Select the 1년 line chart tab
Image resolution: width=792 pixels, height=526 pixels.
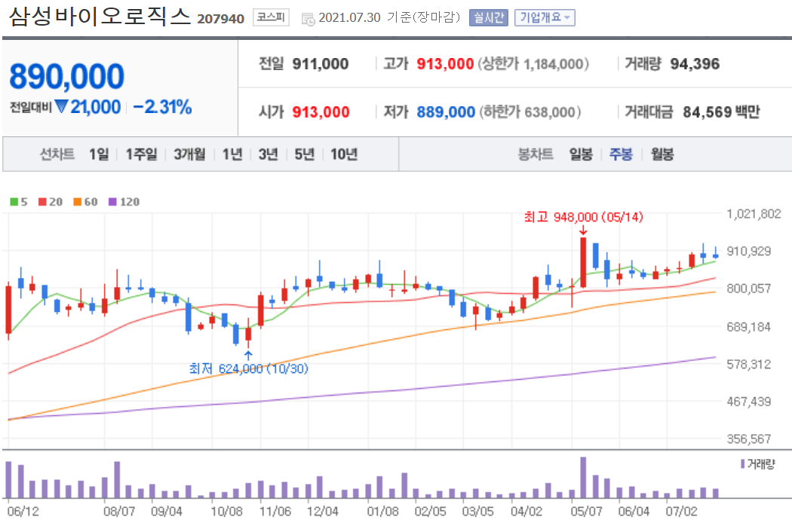pyautogui.click(x=232, y=154)
